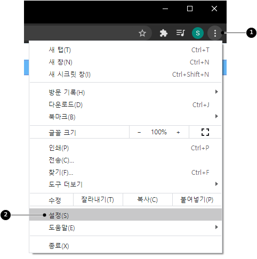Decrease zoom with the minus button
Screen dimensions: 257x259
(139, 132)
